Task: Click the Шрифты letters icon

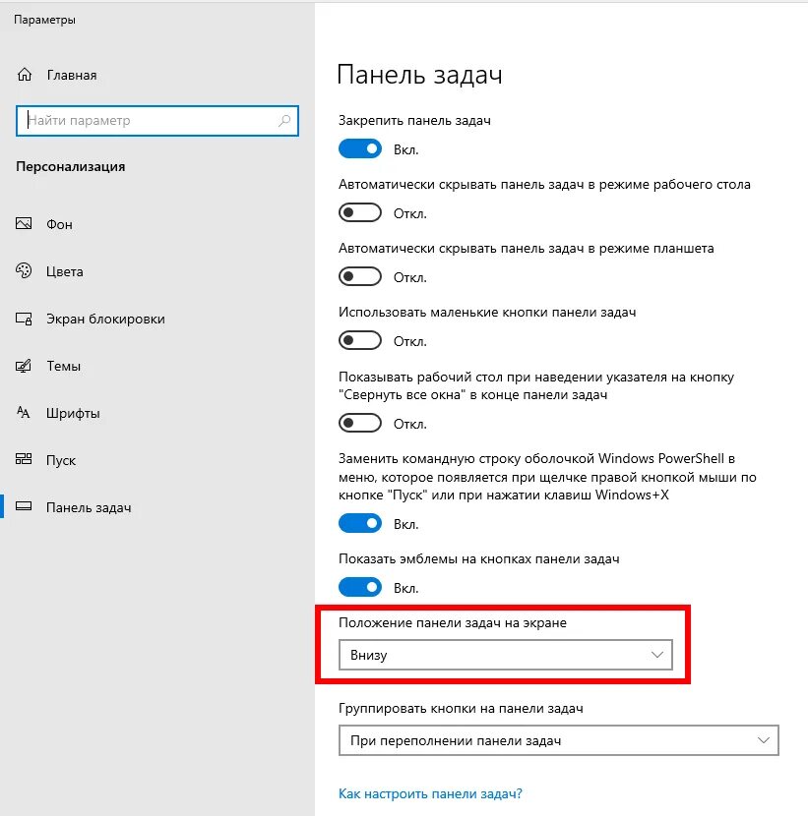Action: (x=24, y=413)
